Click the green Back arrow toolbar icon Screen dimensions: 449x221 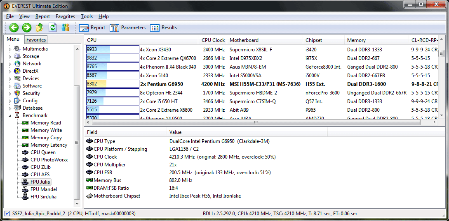pos(14,28)
